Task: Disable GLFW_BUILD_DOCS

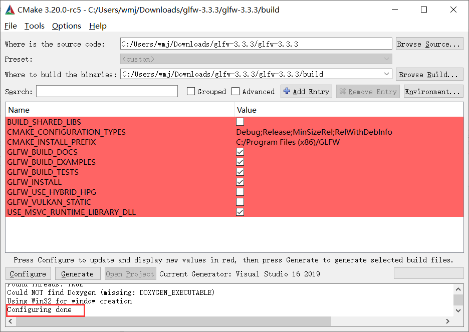Action: pyautogui.click(x=240, y=152)
